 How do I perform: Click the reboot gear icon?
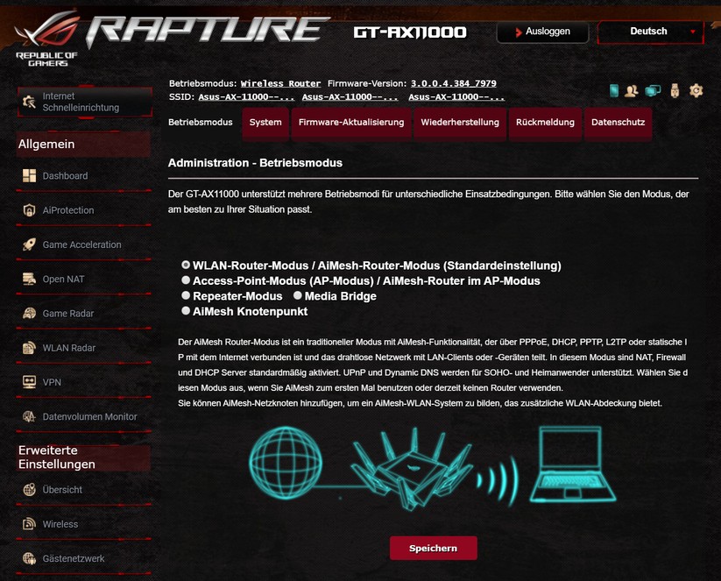point(696,90)
